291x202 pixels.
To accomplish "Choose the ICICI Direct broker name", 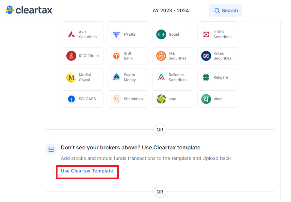I will [x=89, y=56].
